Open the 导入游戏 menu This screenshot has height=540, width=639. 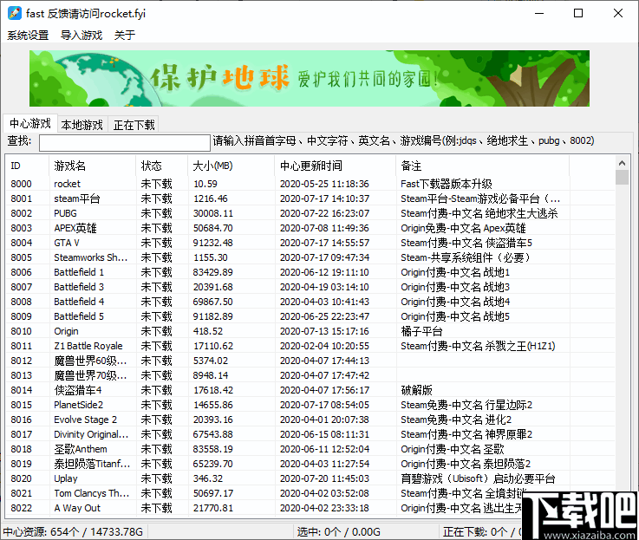82,35
